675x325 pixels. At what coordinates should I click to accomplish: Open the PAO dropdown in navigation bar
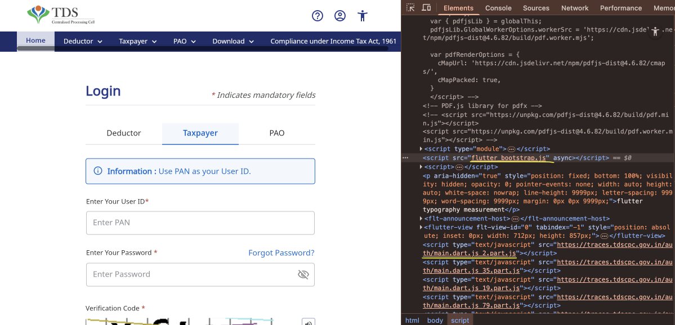pyautogui.click(x=185, y=41)
